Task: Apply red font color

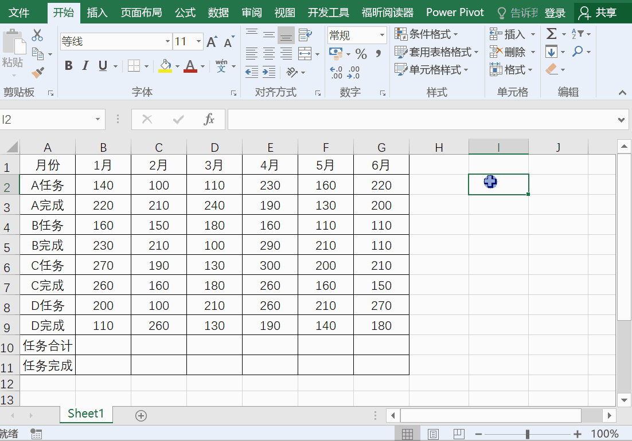Action: 190,66
